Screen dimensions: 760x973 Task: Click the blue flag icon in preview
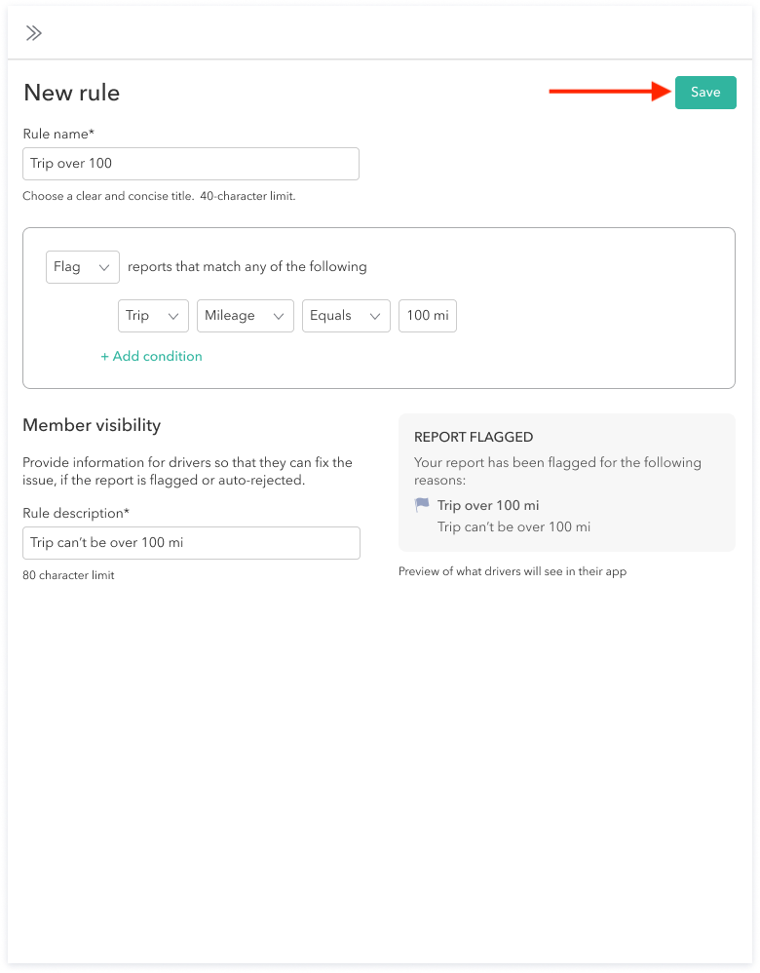click(x=422, y=505)
